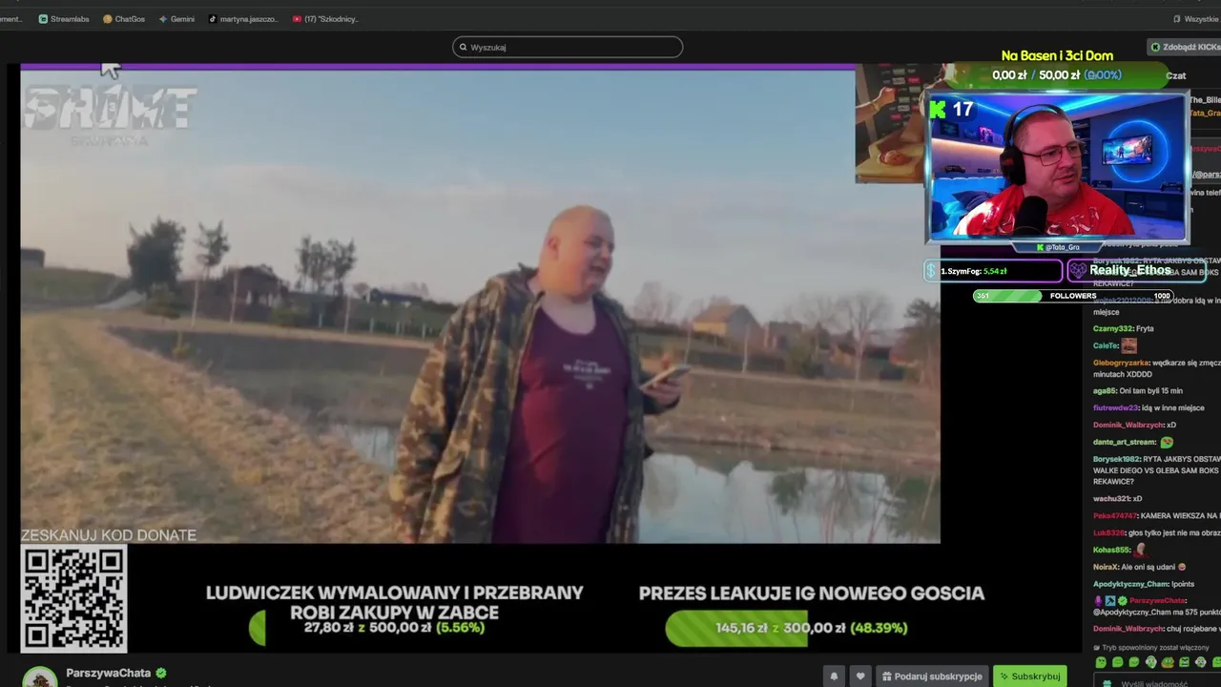Insert the first quick emote above the chat input
Viewport: 1221px width, 687px height.
[x=1101, y=662]
